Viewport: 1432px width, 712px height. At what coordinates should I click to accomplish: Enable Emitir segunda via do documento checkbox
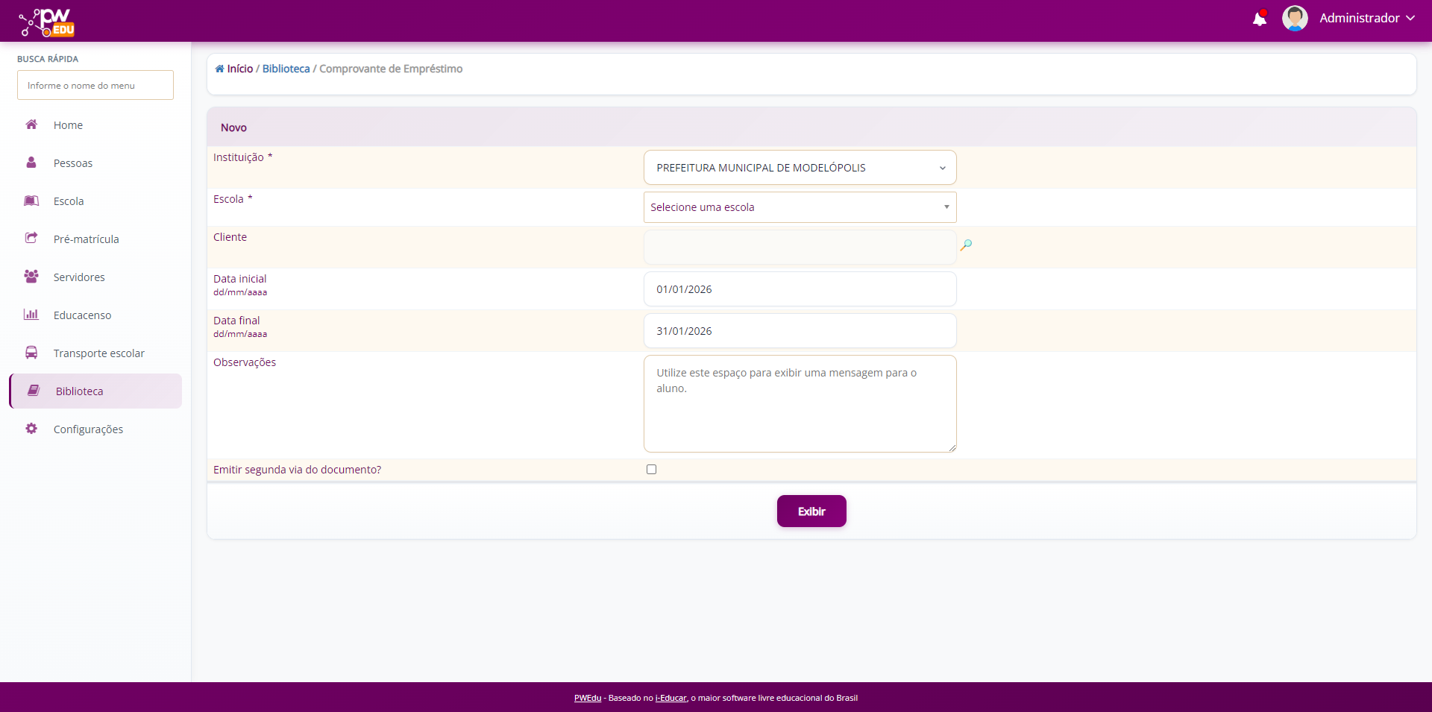(x=651, y=470)
